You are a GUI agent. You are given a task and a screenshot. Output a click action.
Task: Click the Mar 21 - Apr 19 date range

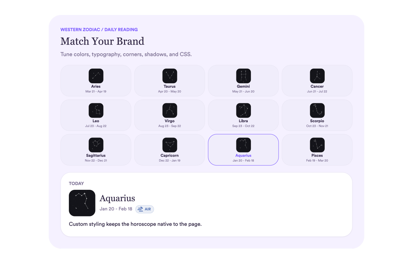pyautogui.click(x=96, y=92)
